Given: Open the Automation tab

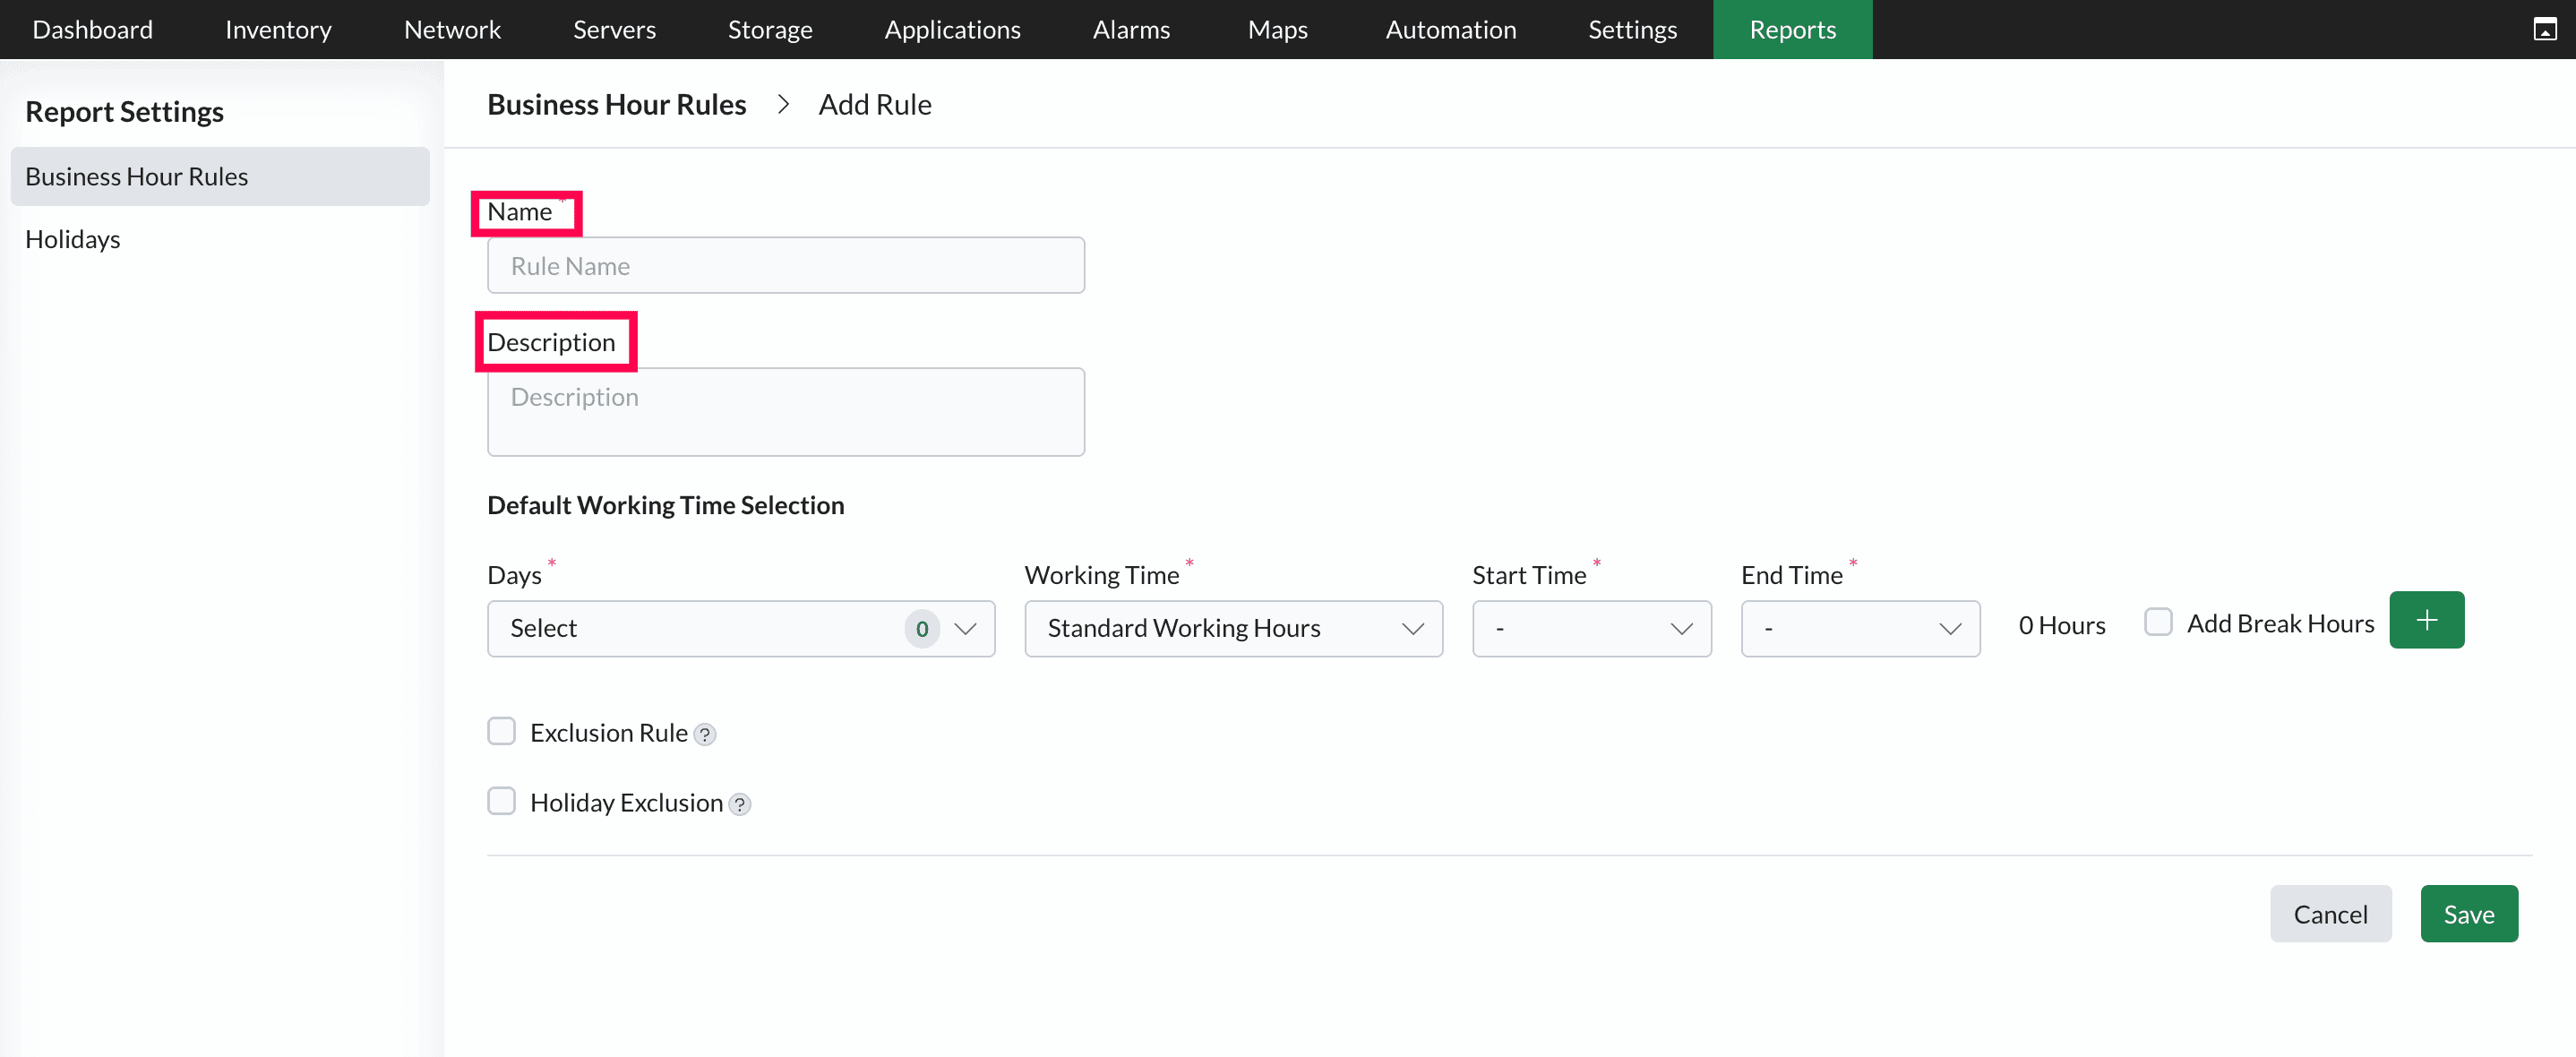Looking at the screenshot, I should [1450, 29].
